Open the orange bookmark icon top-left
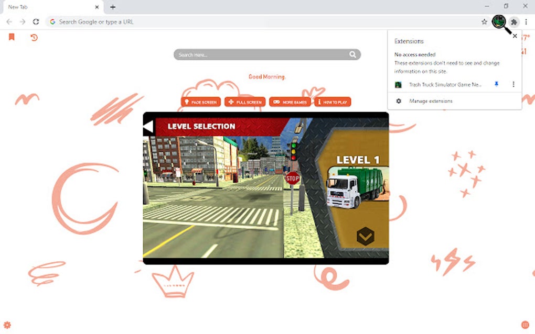This screenshot has height=334, width=535. pos(12,37)
